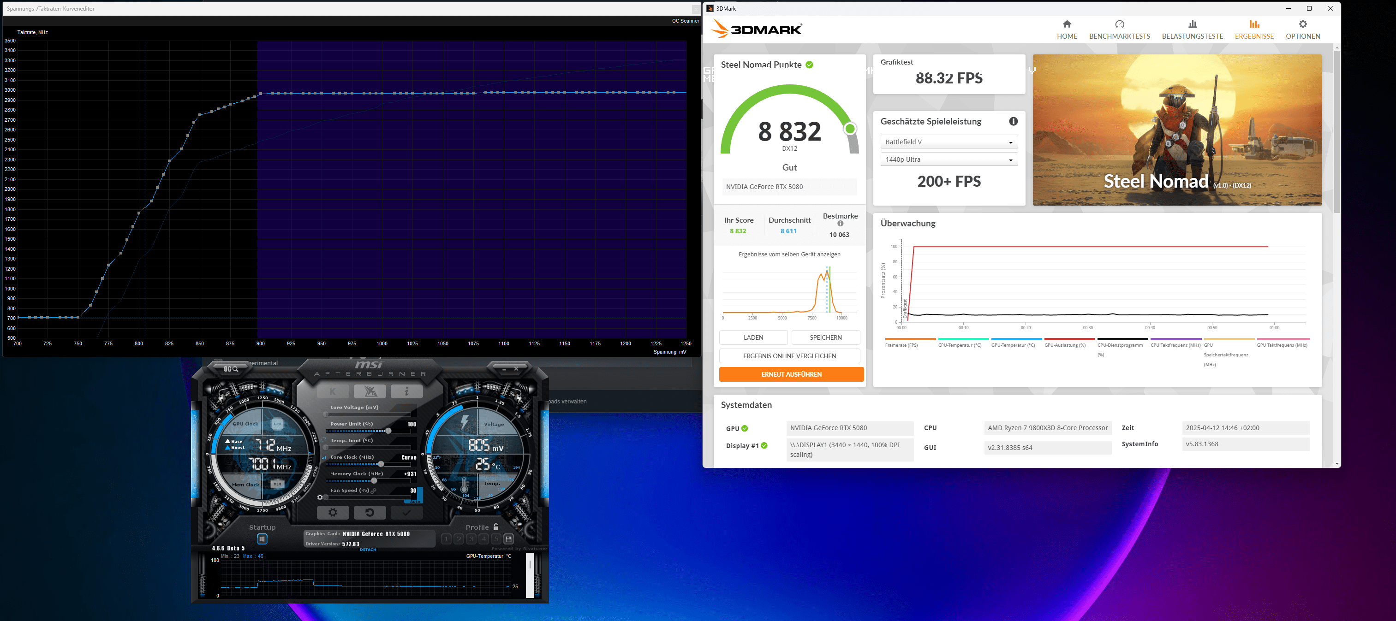Click OC Scanner in curve editor
The width and height of the screenshot is (1396, 621).
686,21
